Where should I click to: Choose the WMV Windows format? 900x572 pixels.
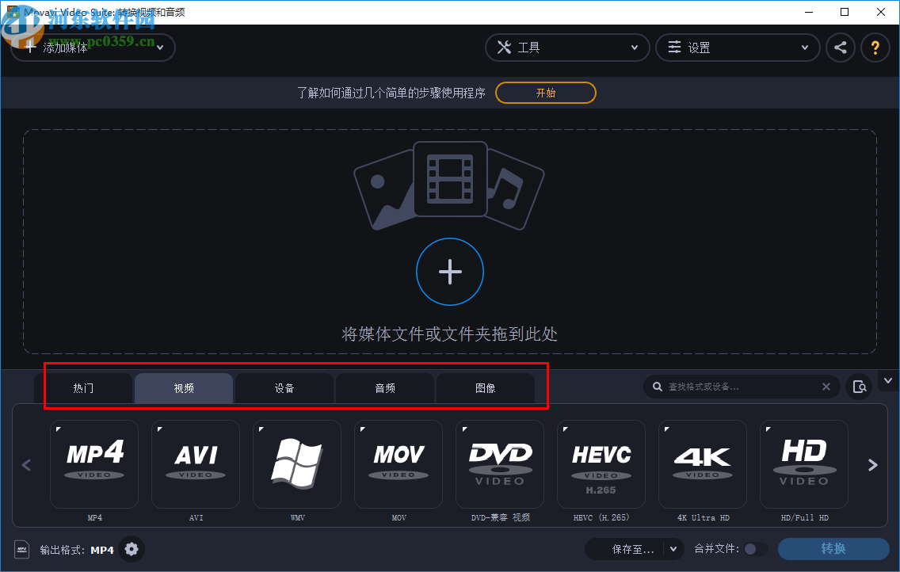click(297, 465)
